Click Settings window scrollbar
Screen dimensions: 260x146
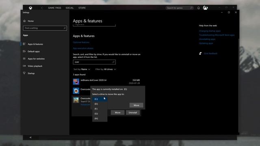[x=239, y=85]
